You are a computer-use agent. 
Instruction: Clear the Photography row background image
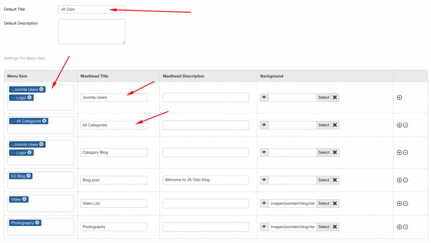click(335, 227)
